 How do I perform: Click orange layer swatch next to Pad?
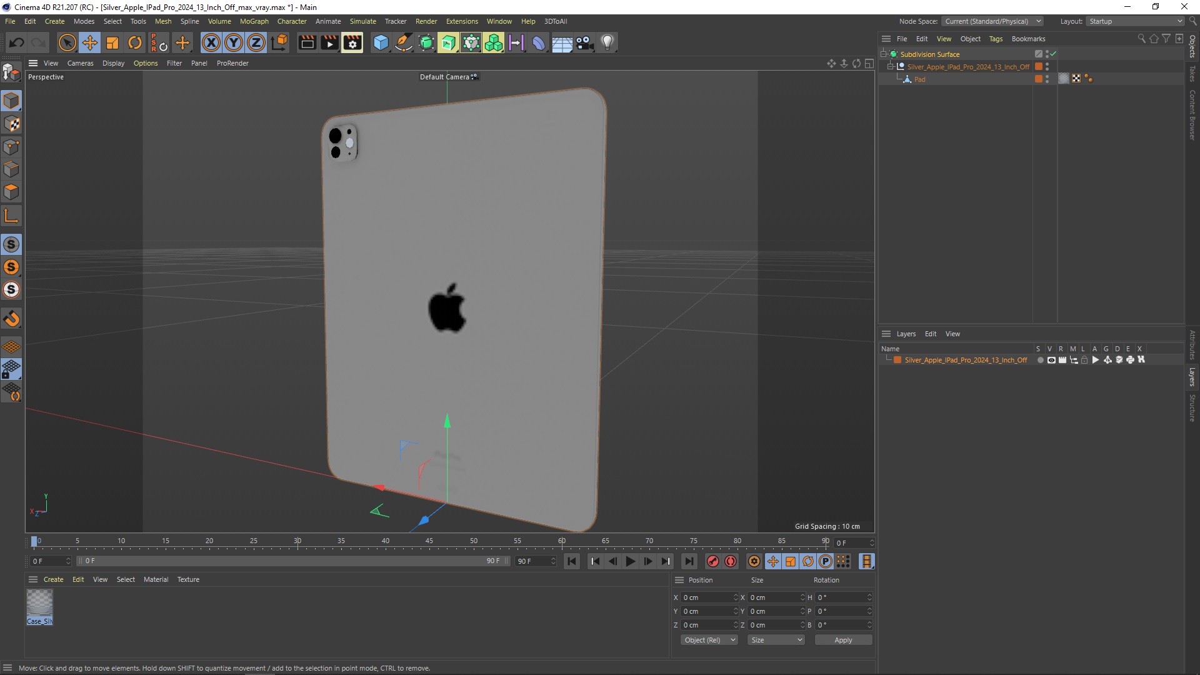pyautogui.click(x=1039, y=79)
